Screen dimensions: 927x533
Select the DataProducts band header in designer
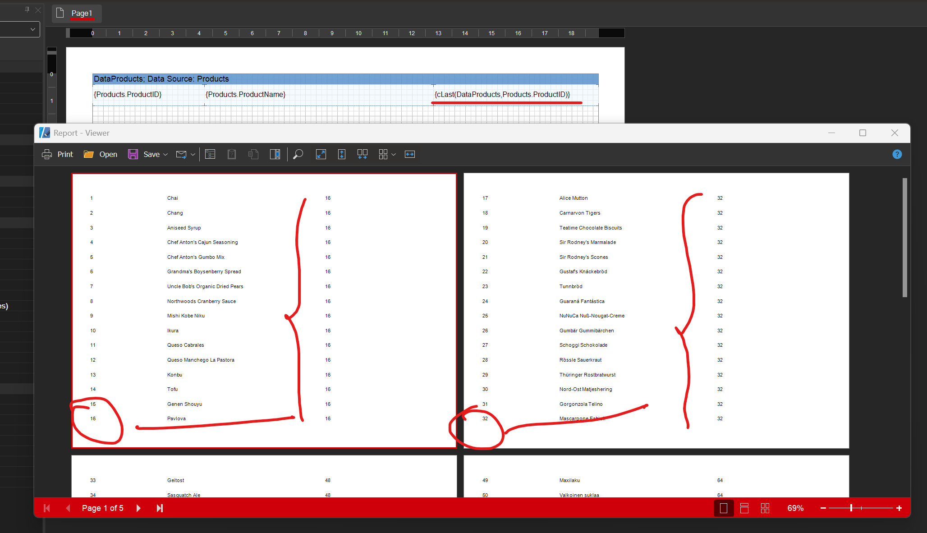[345, 79]
